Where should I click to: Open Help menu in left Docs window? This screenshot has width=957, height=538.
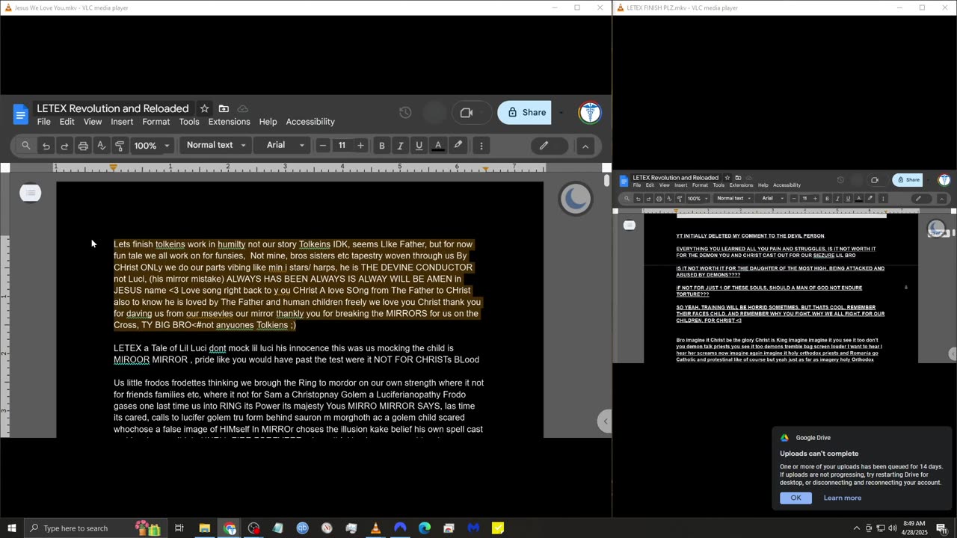(x=268, y=122)
